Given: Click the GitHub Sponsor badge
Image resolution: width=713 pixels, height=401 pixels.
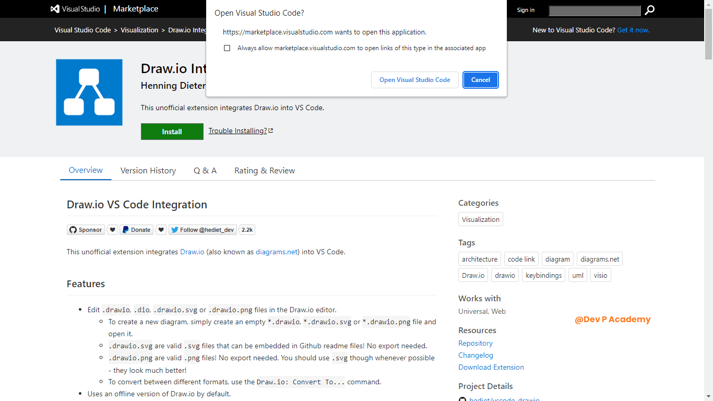Looking at the screenshot, I should pyautogui.click(x=86, y=230).
